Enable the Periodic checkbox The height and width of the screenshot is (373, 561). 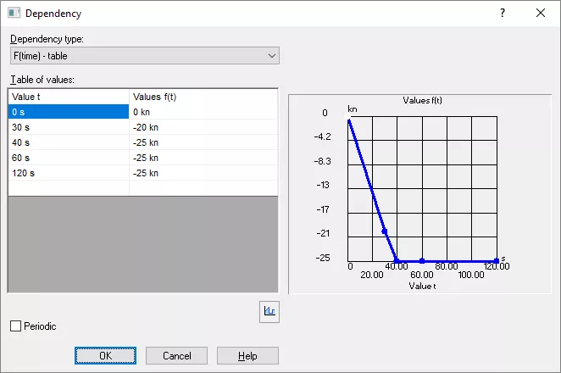point(15,326)
